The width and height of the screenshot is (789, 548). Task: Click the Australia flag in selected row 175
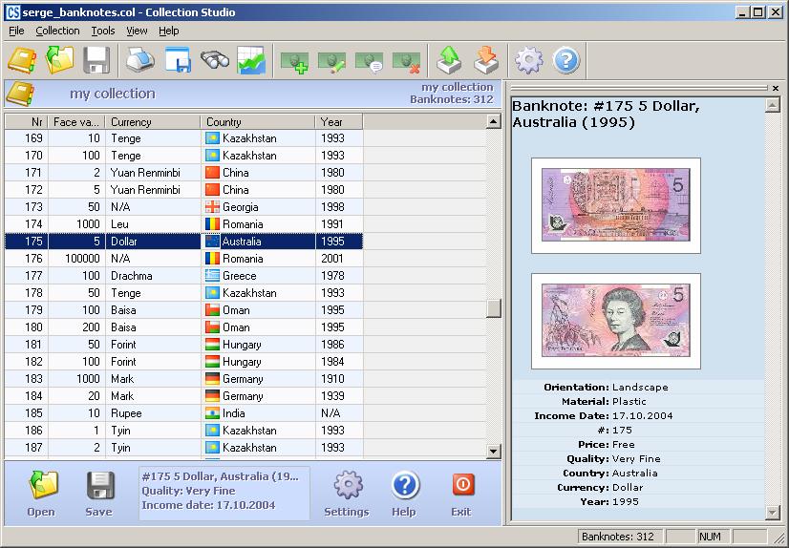tap(212, 242)
